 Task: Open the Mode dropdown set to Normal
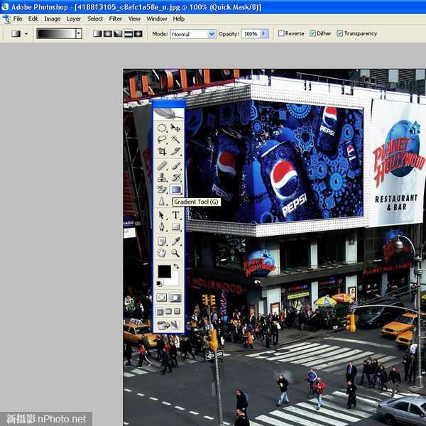(x=192, y=33)
